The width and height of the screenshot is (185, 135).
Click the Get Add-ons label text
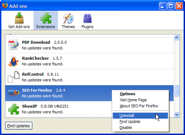coord(19,27)
